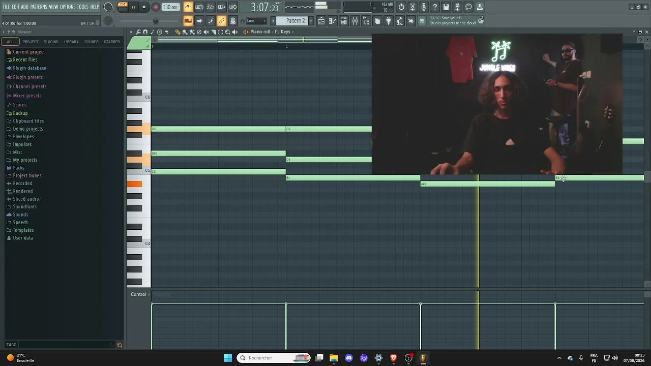Open the Channel rack
651x366 pixels.
(344, 21)
